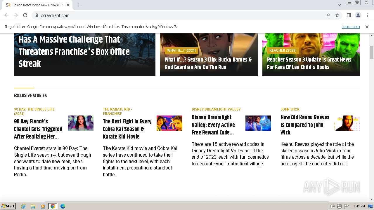Launch Internet Explorer from taskbar
Image resolution: width=374 pixels, height=210 pixels.
tap(23, 206)
